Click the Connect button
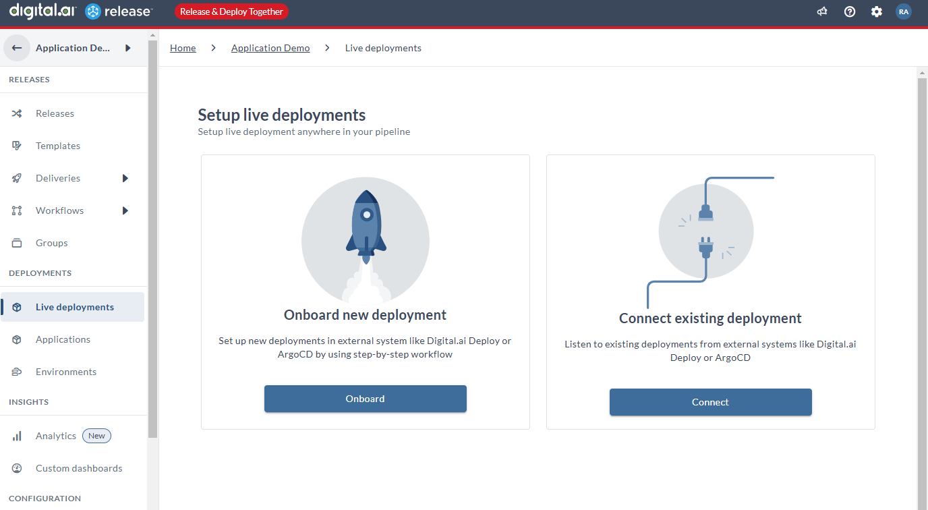 coord(711,402)
